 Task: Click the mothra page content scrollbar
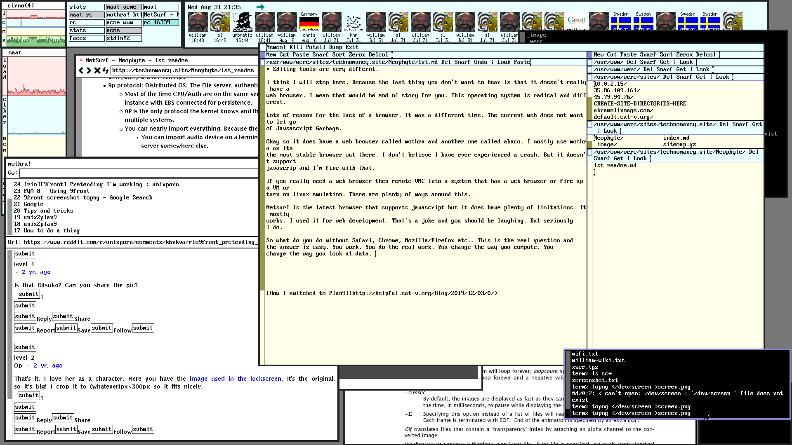10,344
